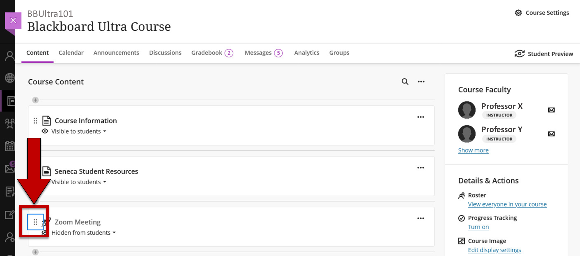
Task: Open Course Information ellipsis menu
Action: pos(420,117)
